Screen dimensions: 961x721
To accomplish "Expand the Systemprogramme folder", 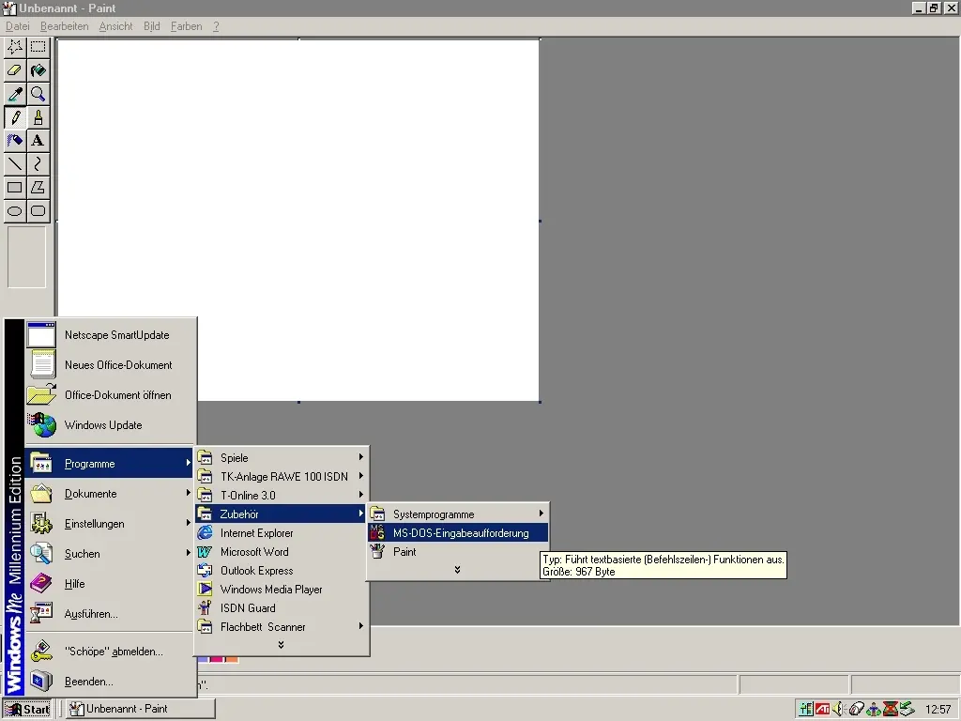I will [458, 514].
